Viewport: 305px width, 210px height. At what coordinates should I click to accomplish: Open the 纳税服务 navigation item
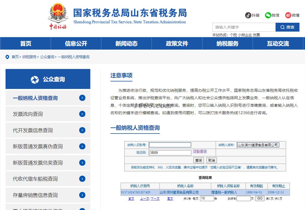click(x=227, y=43)
